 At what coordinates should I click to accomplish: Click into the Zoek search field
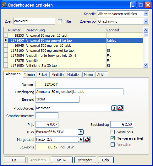point(34,21)
